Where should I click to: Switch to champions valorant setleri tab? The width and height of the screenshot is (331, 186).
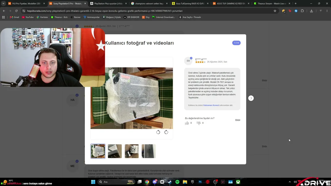pos(149,4)
